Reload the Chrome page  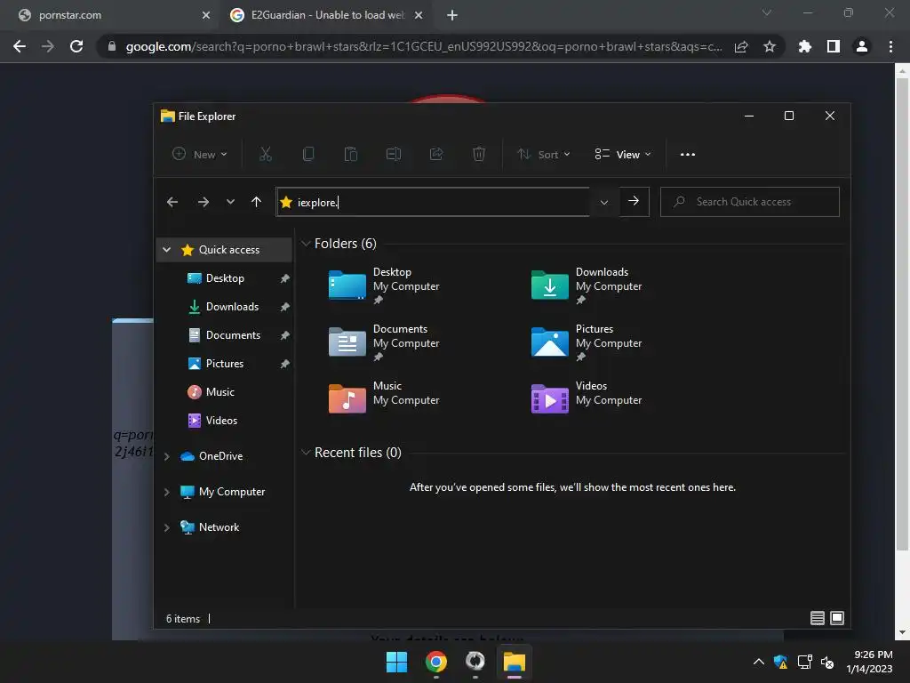(x=76, y=46)
